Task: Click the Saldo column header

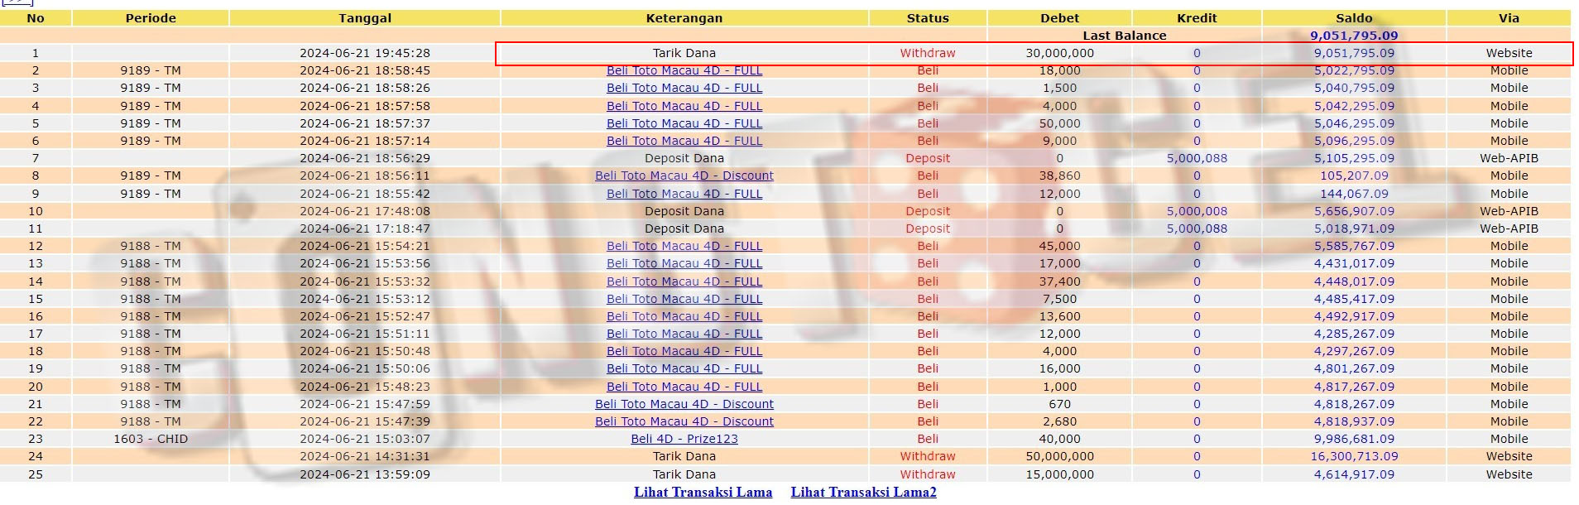Action: point(1353,18)
